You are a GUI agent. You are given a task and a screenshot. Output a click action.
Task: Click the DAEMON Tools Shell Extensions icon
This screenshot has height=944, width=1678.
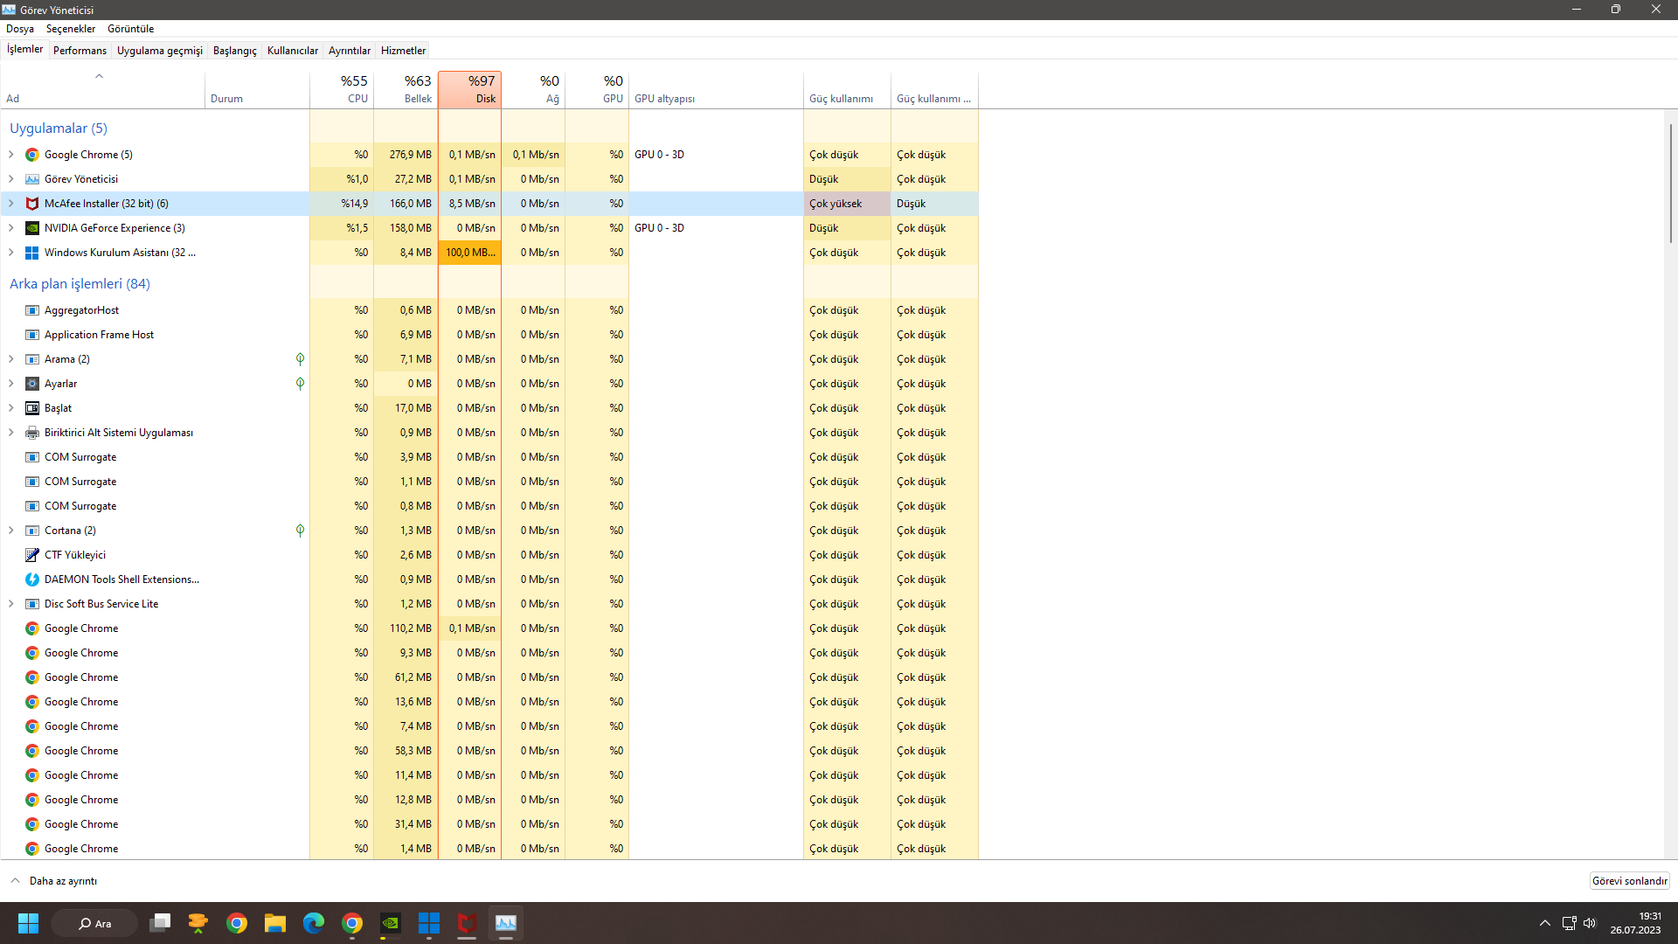(32, 580)
